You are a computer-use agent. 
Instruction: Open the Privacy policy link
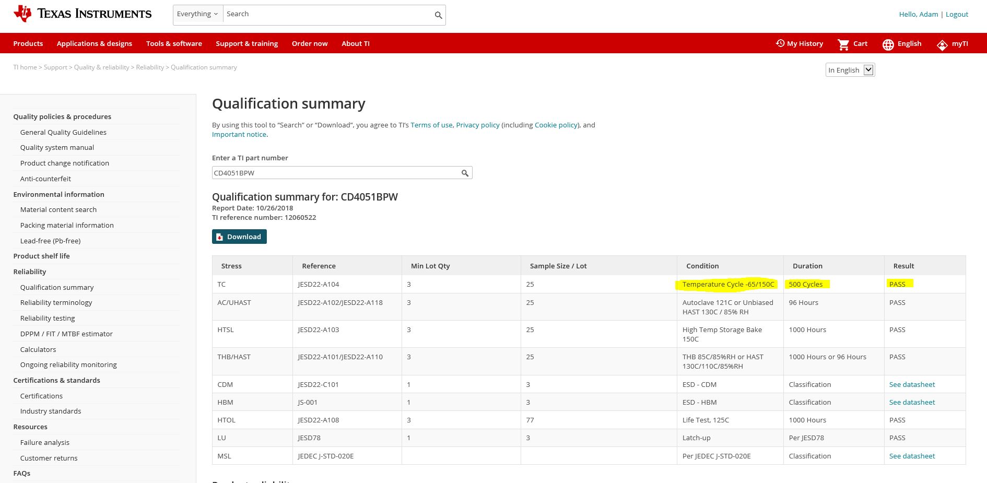click(x=478, y=125)
